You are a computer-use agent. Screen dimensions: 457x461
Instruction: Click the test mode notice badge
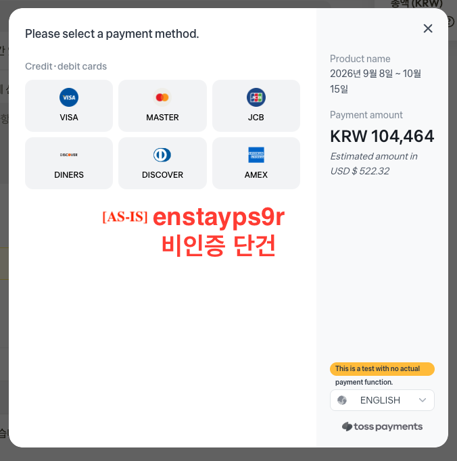(382, 368)
